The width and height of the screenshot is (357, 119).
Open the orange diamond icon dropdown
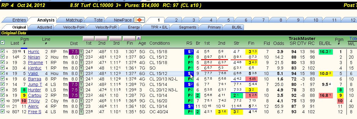(139, 20)
